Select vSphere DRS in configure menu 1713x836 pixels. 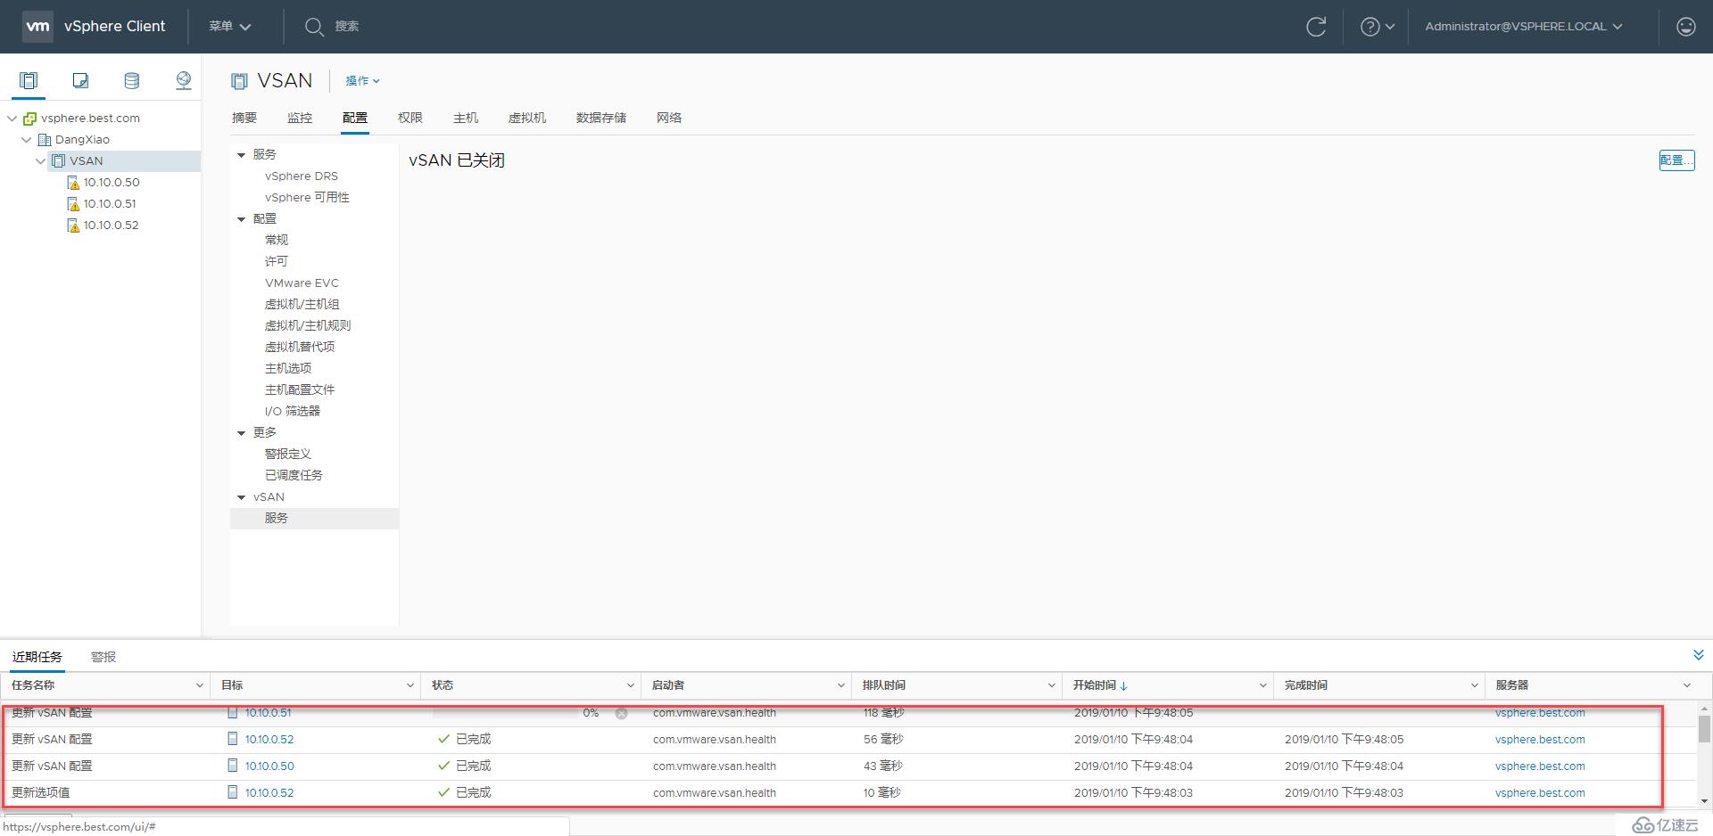click(x=302, y=176)
